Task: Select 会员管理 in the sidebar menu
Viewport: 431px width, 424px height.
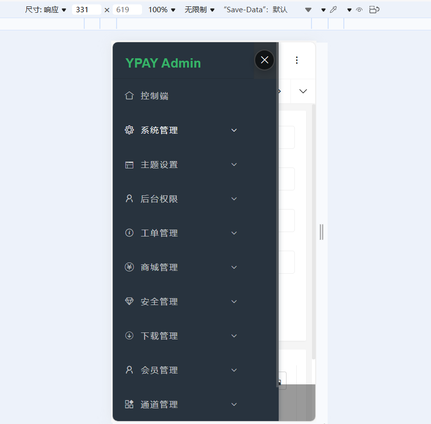Action: tap(159, 370)
